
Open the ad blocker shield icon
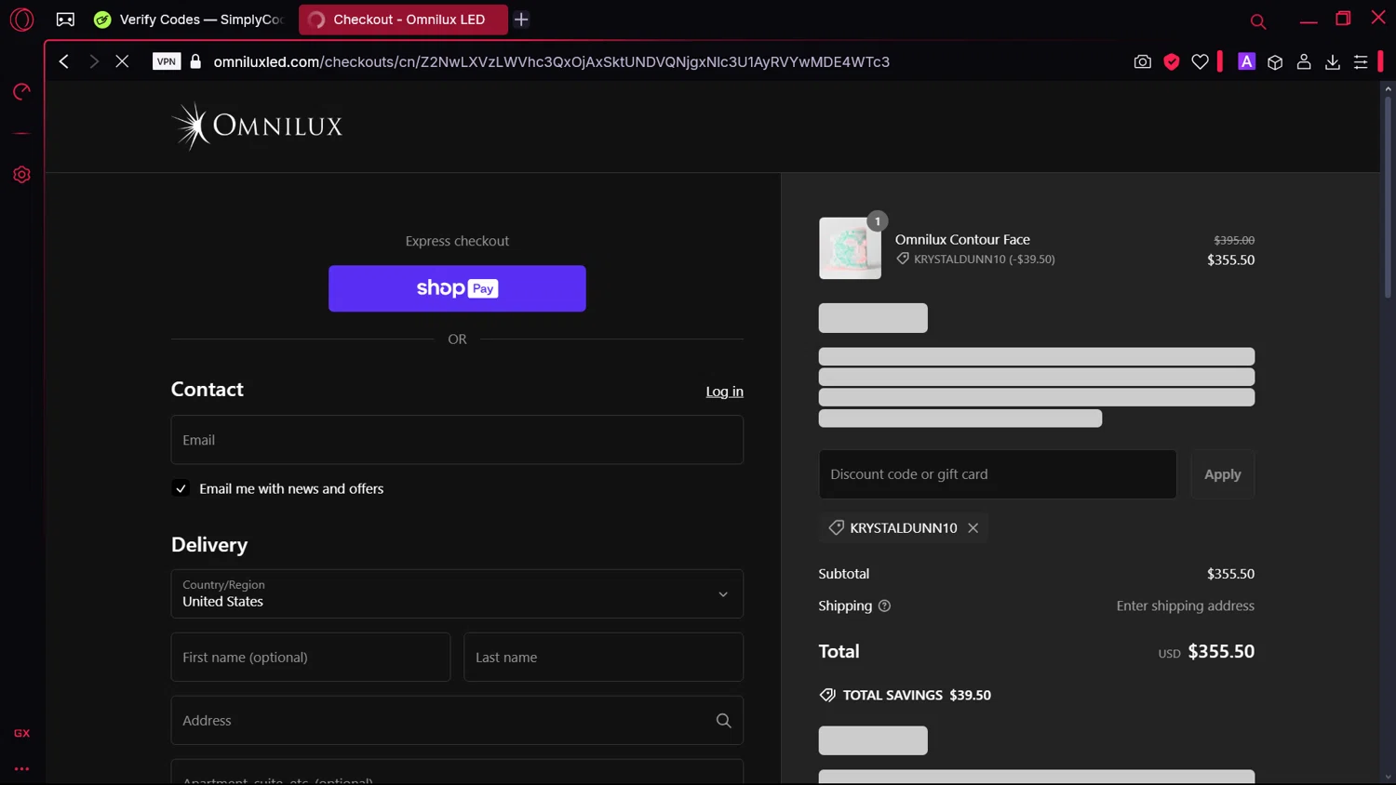[1172, 61]
